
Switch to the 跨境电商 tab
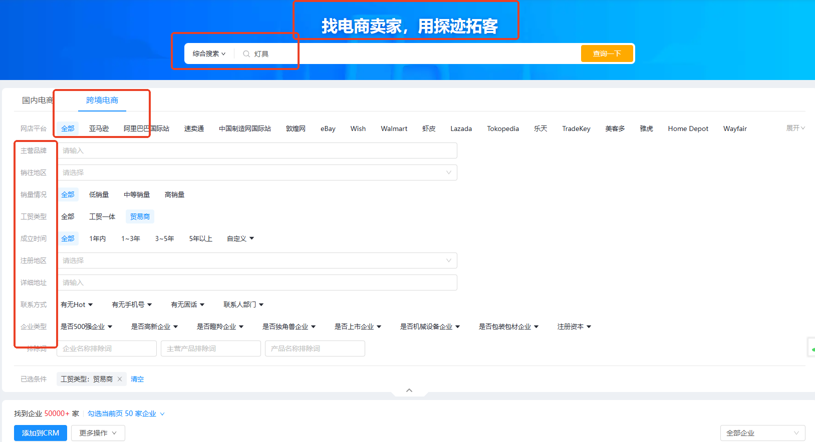(x=102, y=100)
